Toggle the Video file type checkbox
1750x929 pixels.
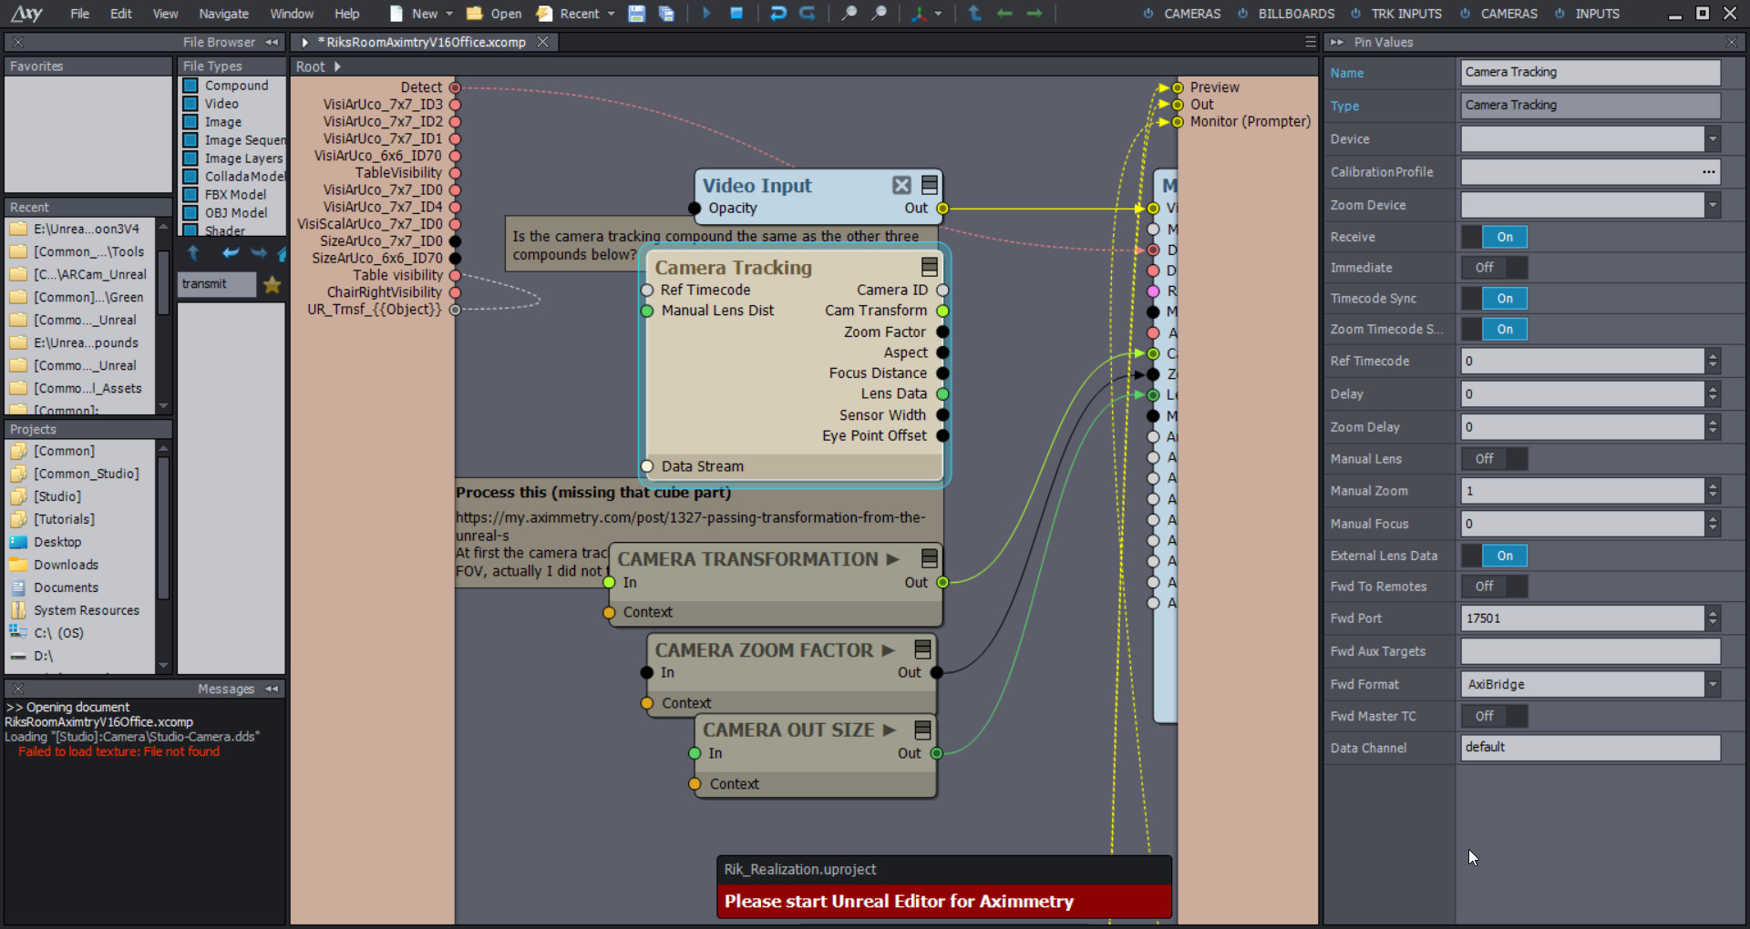pyautogui.click(x=190, y=104)
